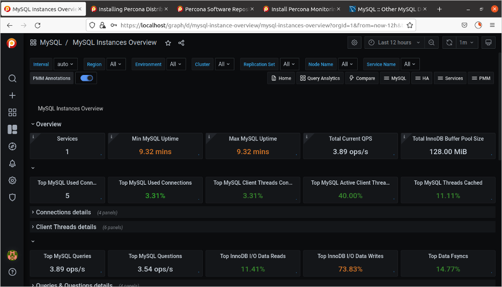Viewport: 502px width, 287px height.
Task: Click the share dashboard icon
Action: tap(181, 43)
